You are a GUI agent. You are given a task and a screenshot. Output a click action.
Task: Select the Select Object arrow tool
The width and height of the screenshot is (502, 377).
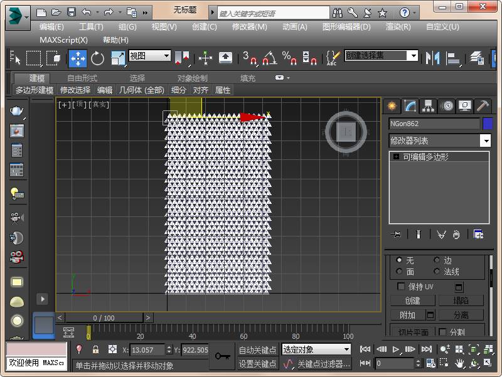[x=15, y=58]
